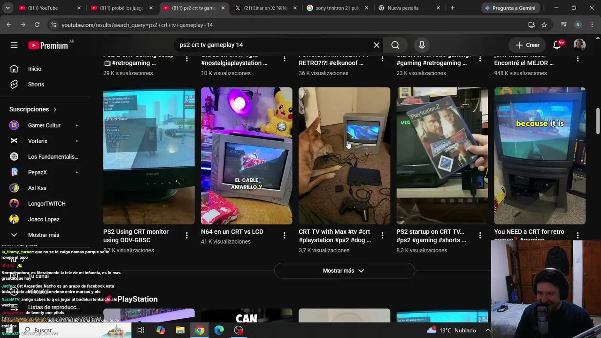Close the 'sony trinitron 21 pulg' tab
The height and width of the screenshot is (338, 601).
click(x=366, y=8)
